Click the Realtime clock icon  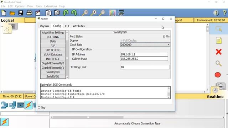point(215,90)
